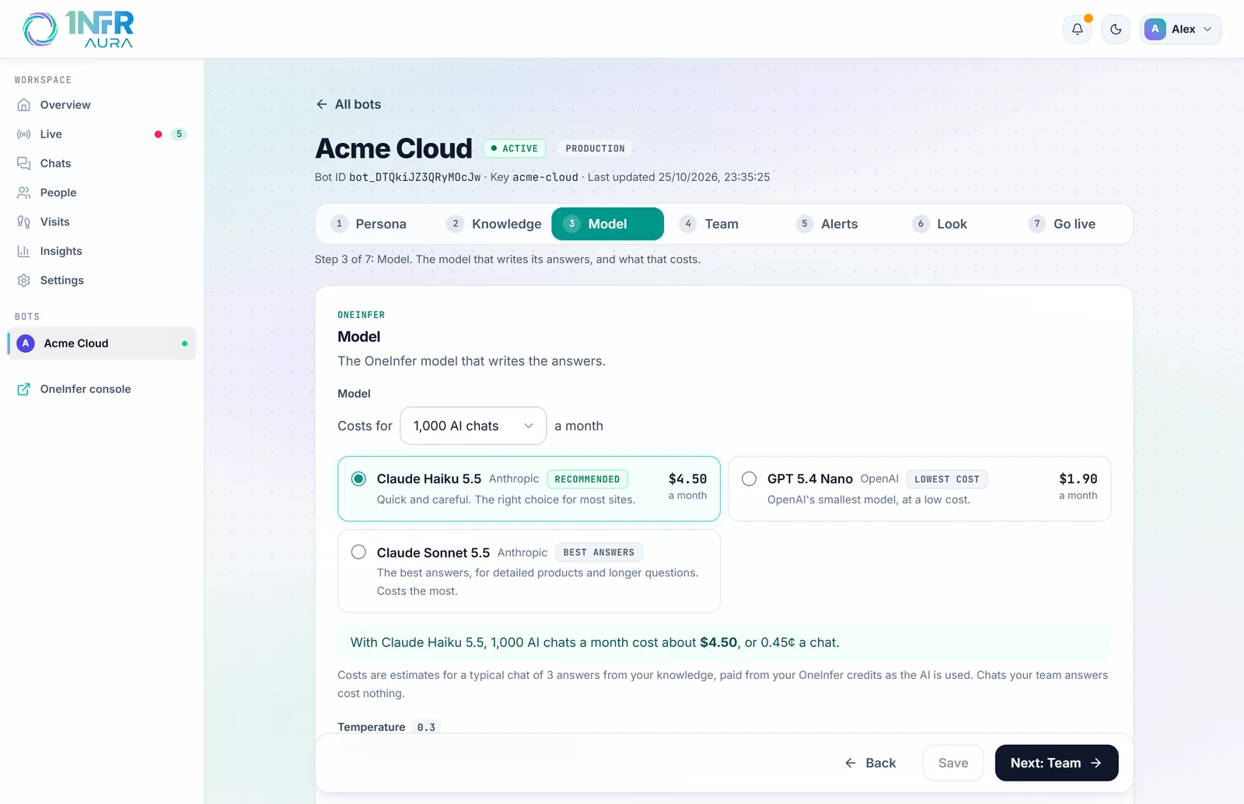Open the Persona step tab
This screenshot has height=804, width=1244.
point(376,224)
